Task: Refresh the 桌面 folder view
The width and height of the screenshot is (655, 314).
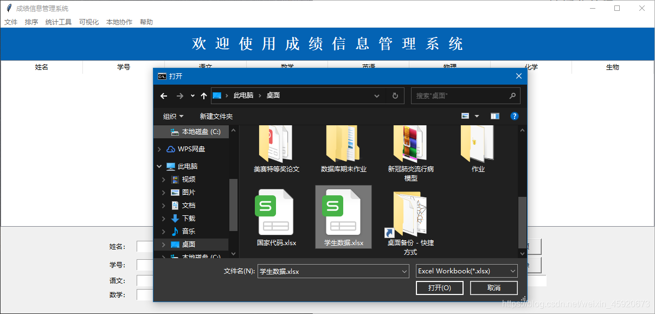Action: [396, 95]
